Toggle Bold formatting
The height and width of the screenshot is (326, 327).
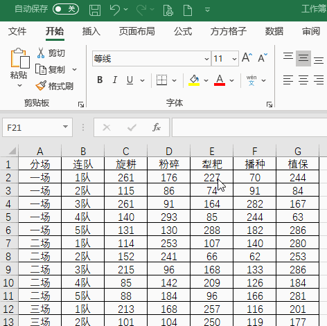coord(100,80)
